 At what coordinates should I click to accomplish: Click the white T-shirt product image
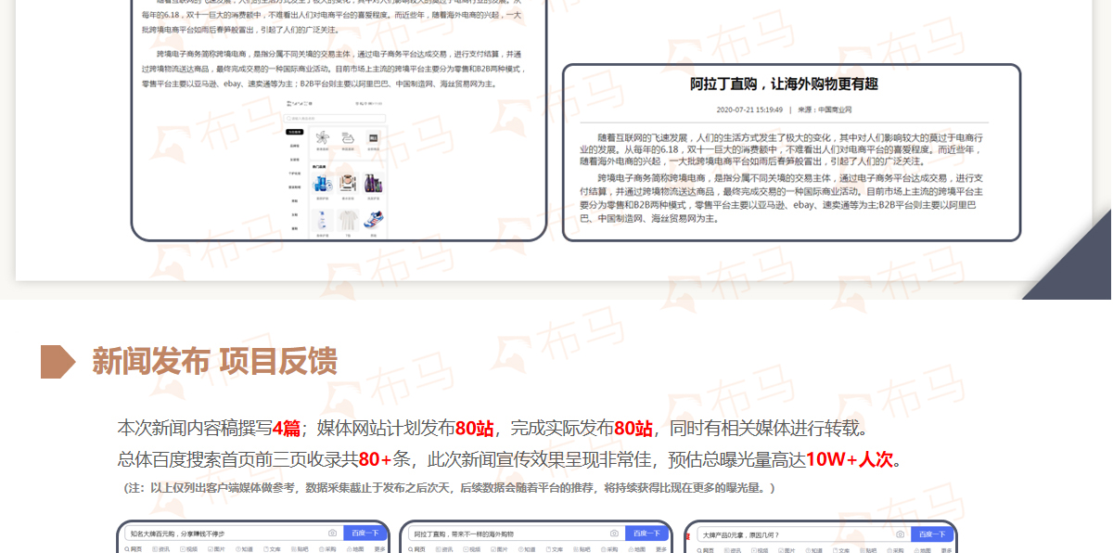point(348,220)
